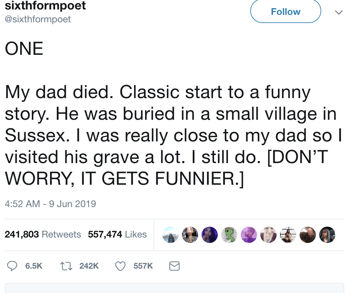This screenshot has width=351, height=293.
Task: Click the bald man avatar thumbnail
Action: pyautogui.click(x=308, y=235)
